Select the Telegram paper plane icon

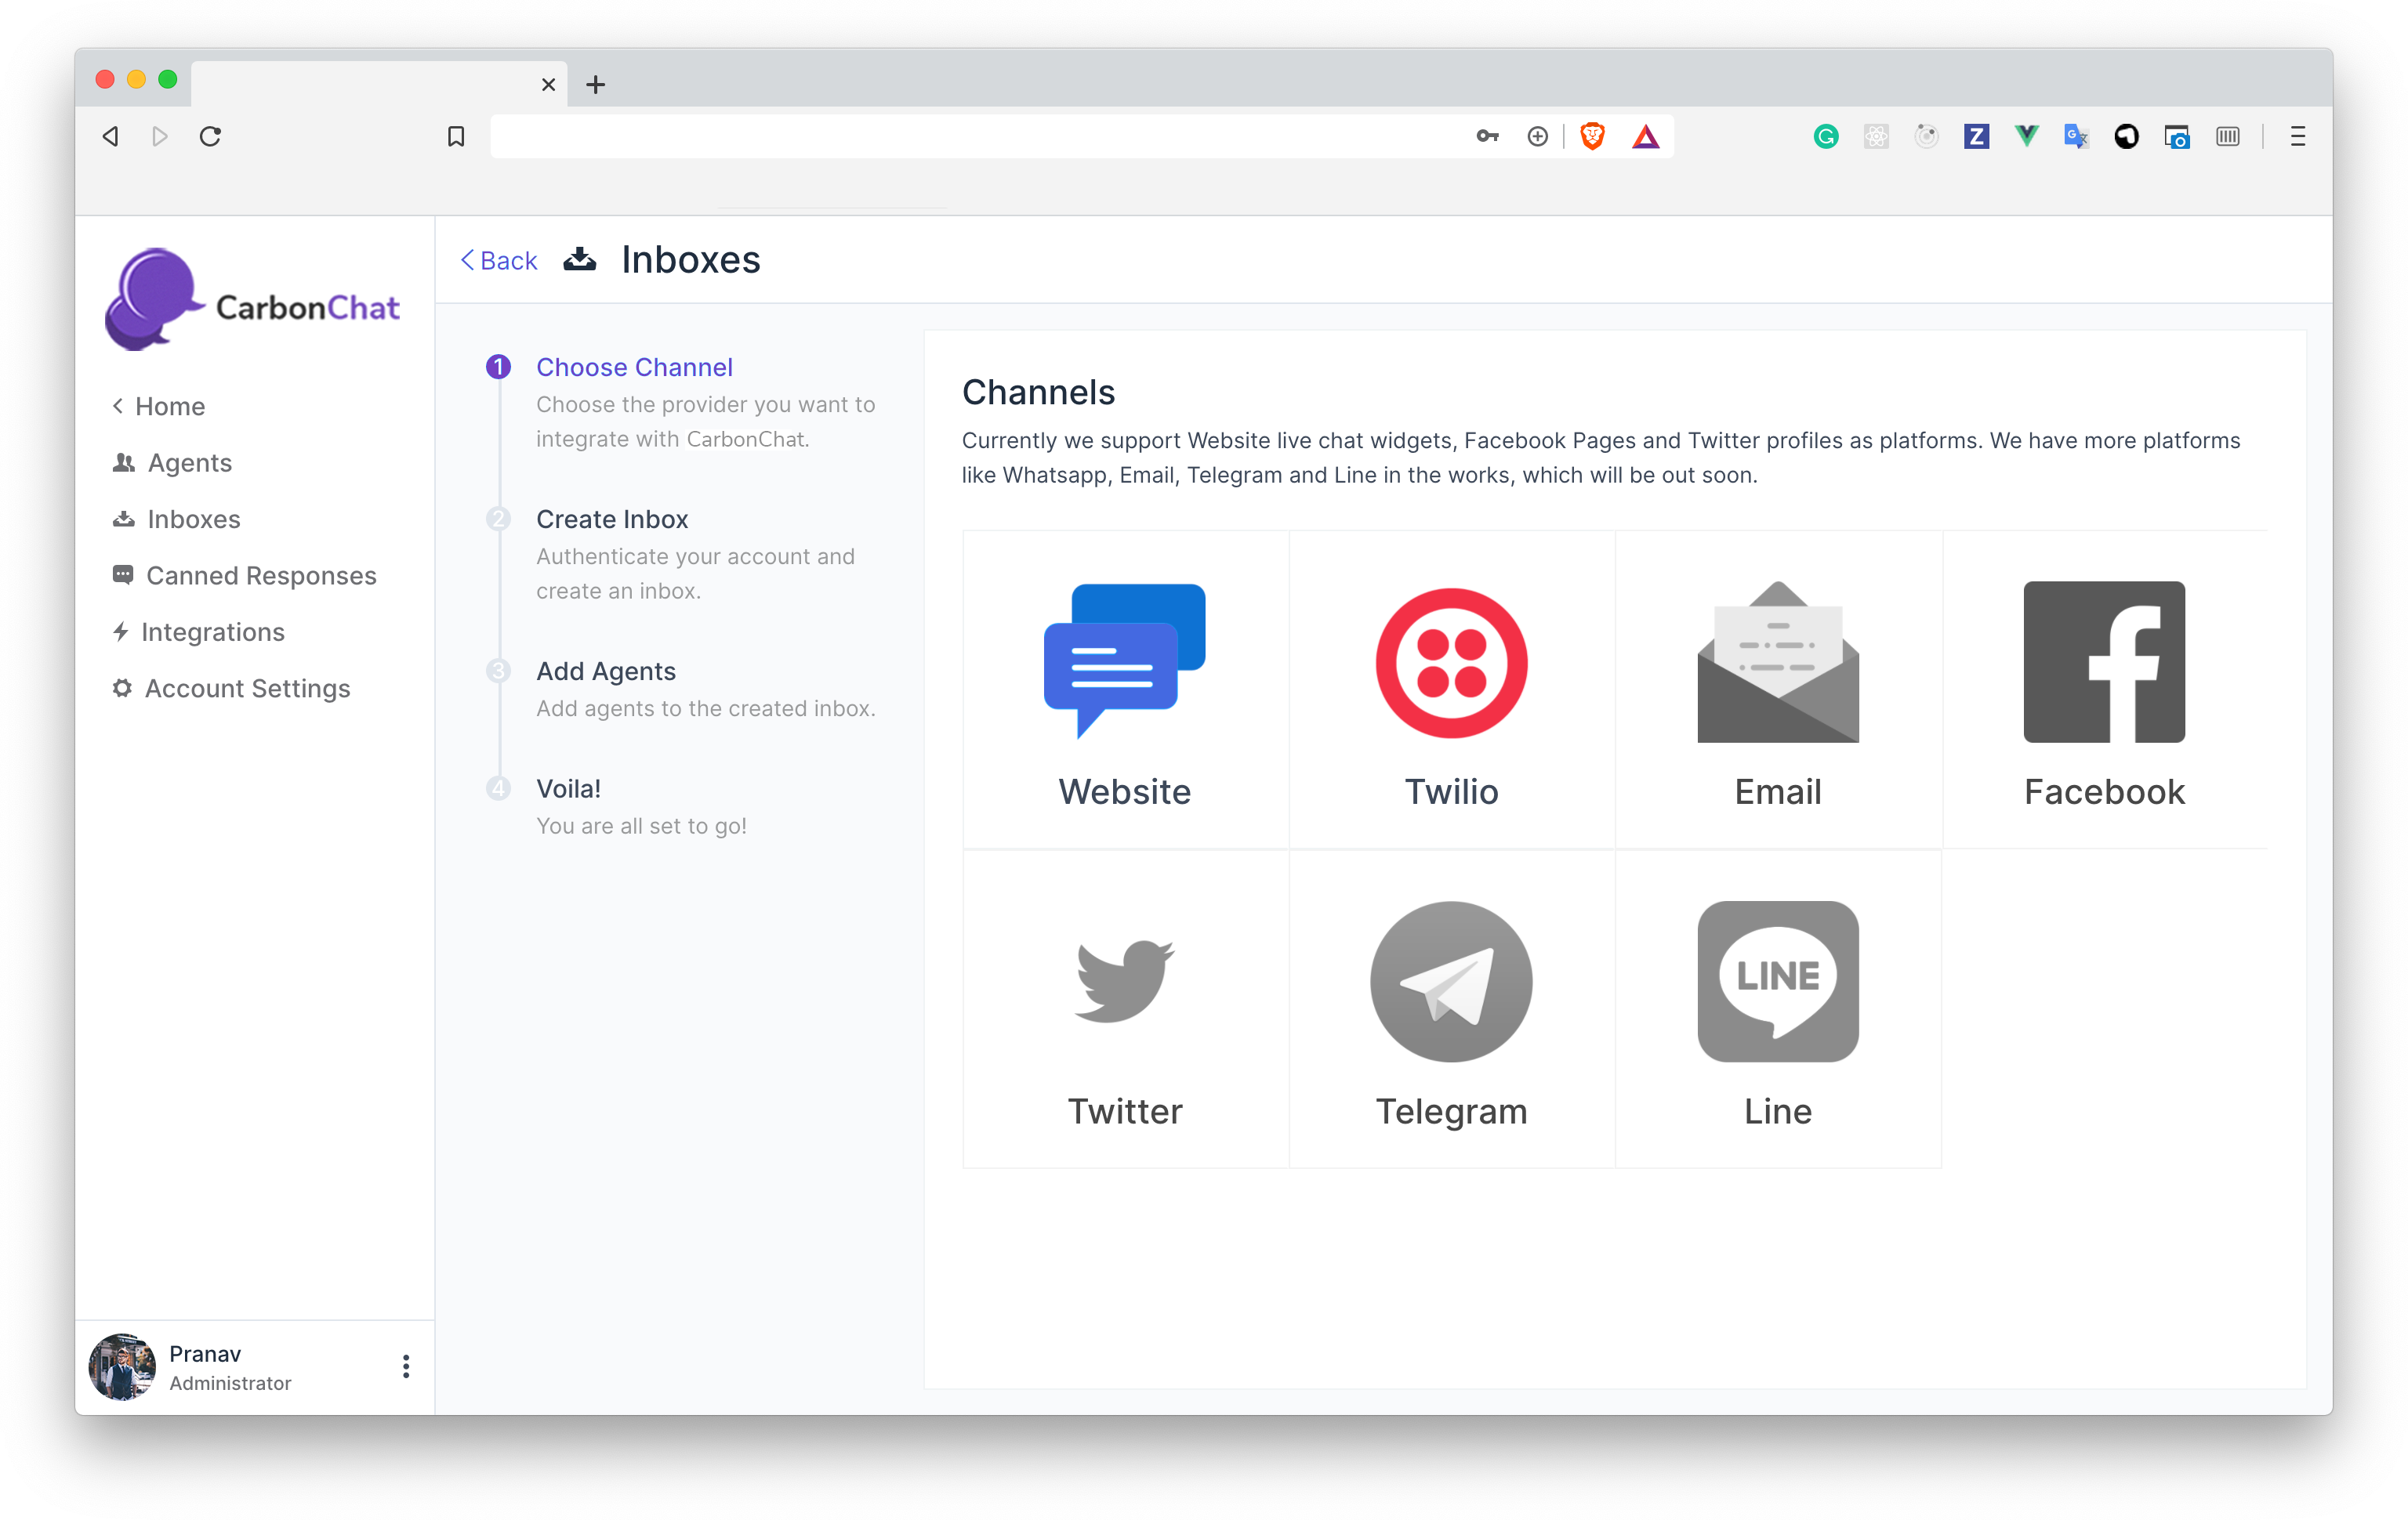tap(1451, 982)
